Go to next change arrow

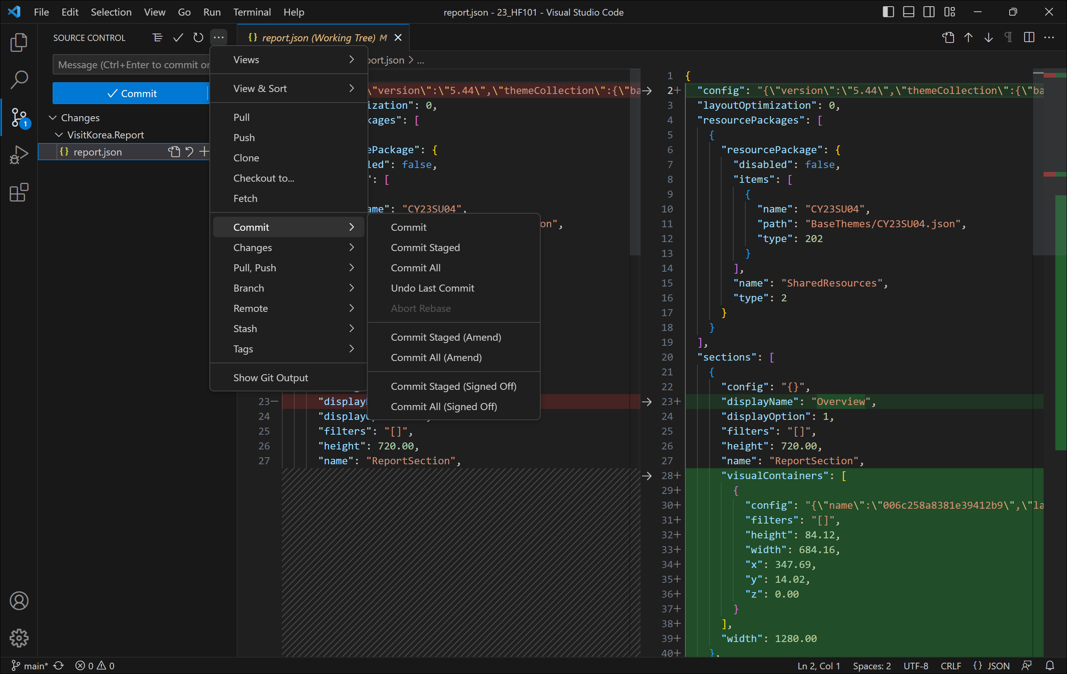988,38
